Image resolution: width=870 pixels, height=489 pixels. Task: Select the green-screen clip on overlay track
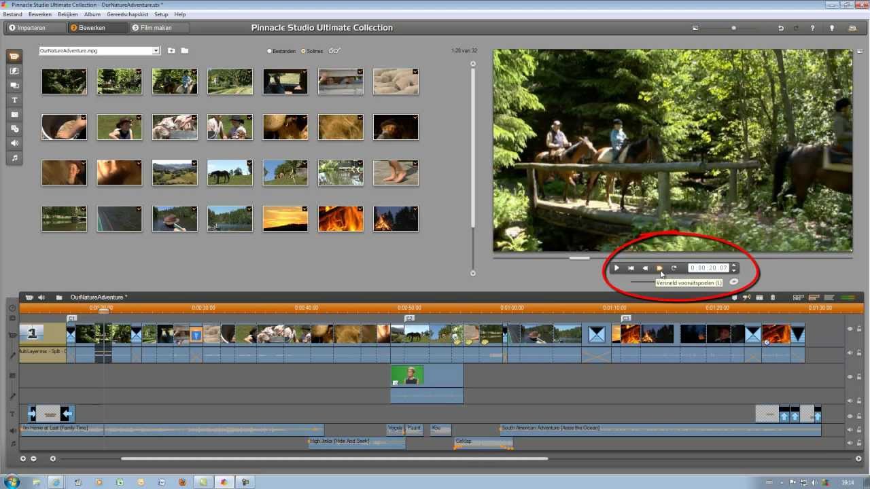pyautogui.click(x=427, y=376)
